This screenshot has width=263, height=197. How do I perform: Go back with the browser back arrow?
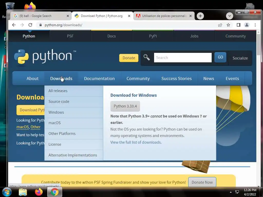click(14, 25)
